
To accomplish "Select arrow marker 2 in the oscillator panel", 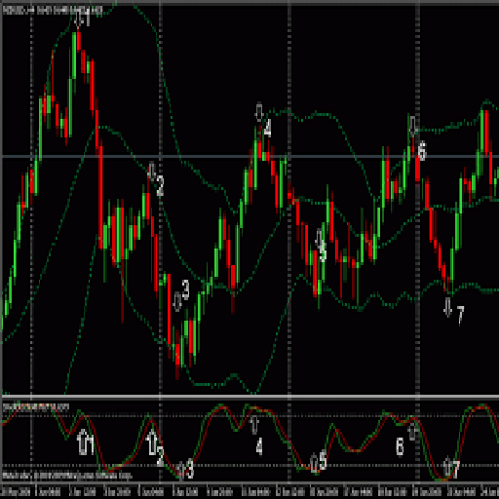I will 152,442.
